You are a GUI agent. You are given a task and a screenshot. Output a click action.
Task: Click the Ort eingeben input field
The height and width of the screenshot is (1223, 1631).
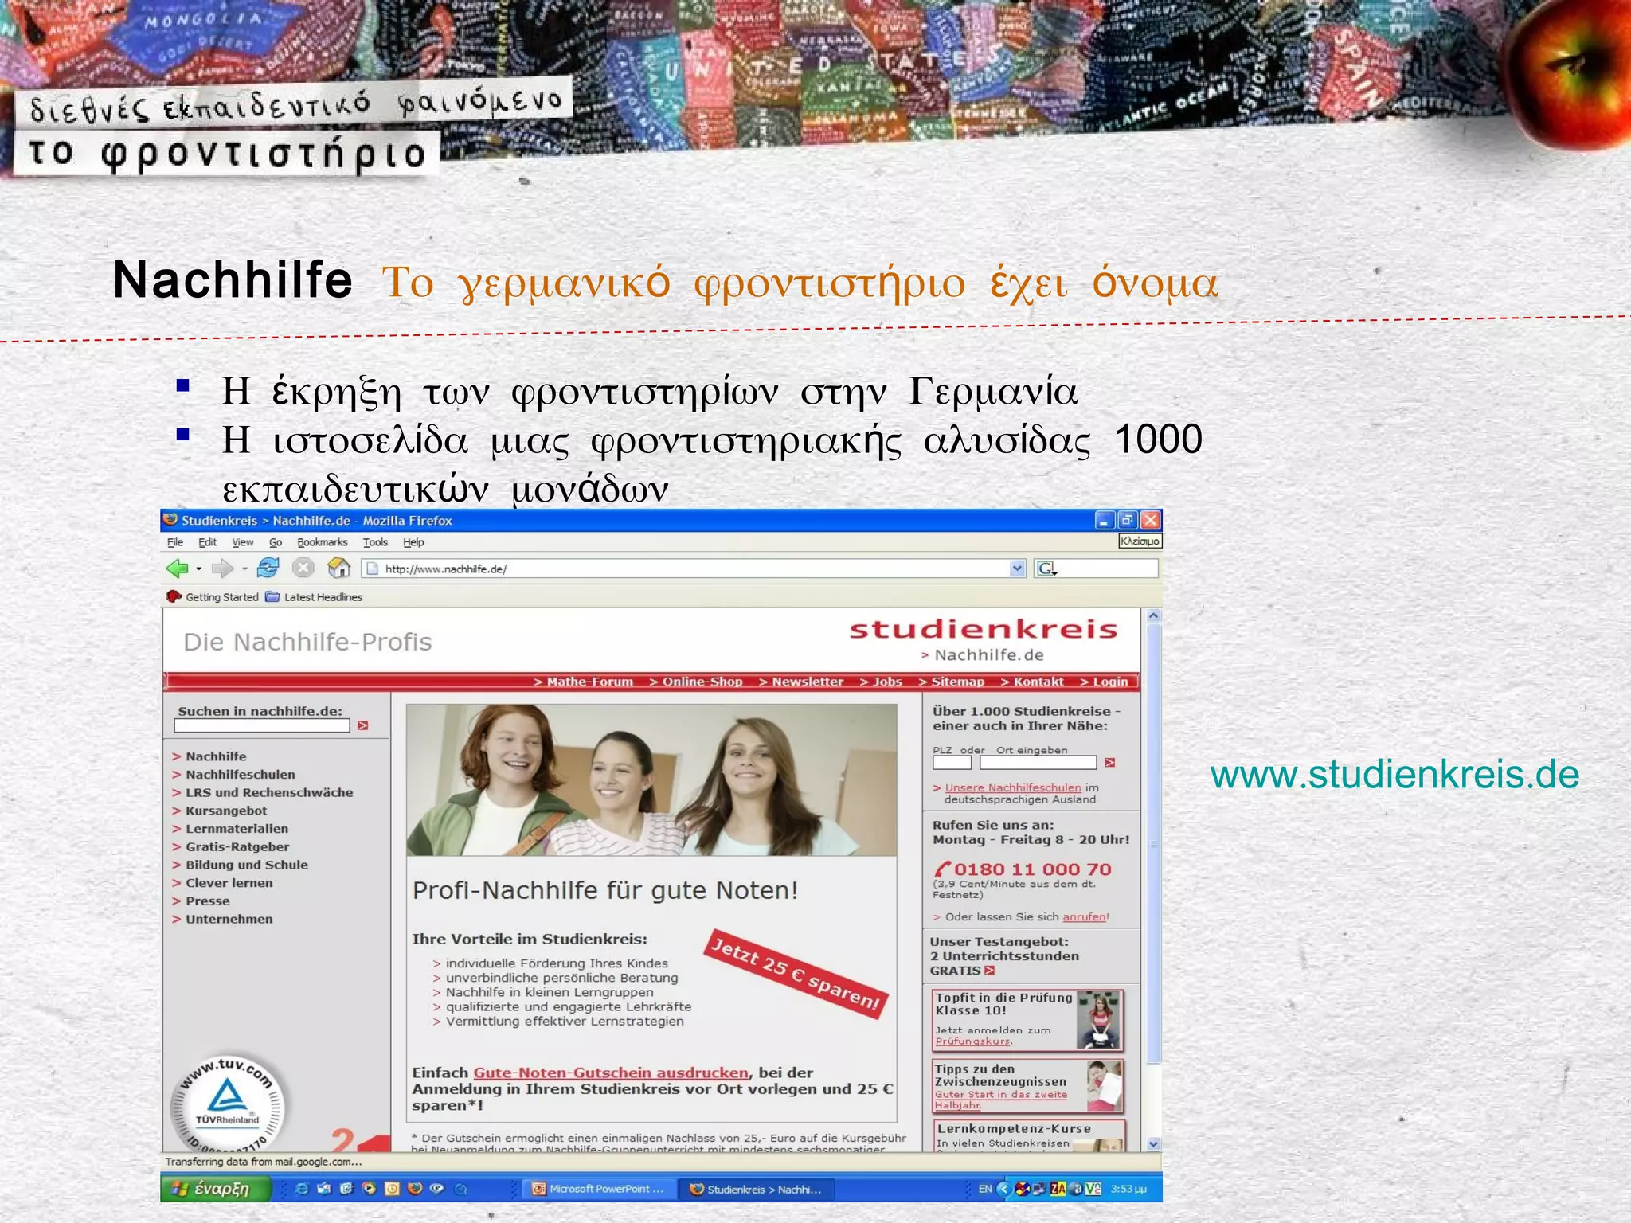click(1038, 763)
